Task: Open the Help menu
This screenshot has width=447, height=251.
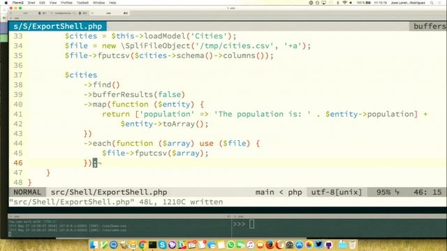Action: (112, 3)
